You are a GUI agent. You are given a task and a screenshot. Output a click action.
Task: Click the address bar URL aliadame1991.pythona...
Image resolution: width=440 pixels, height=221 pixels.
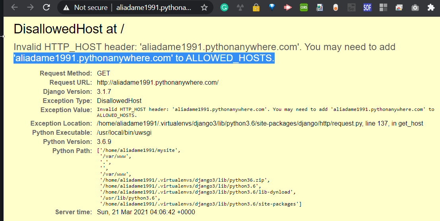coord(154,8)
